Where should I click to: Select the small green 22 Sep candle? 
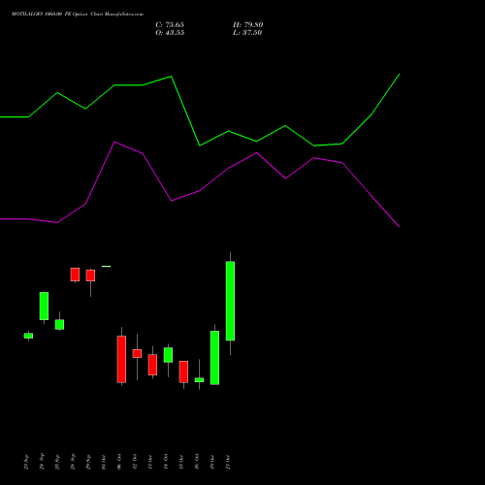[x=28, y=336]
